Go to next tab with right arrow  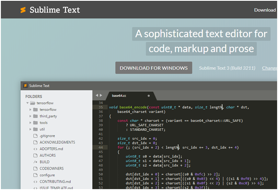tap(101, 95)
